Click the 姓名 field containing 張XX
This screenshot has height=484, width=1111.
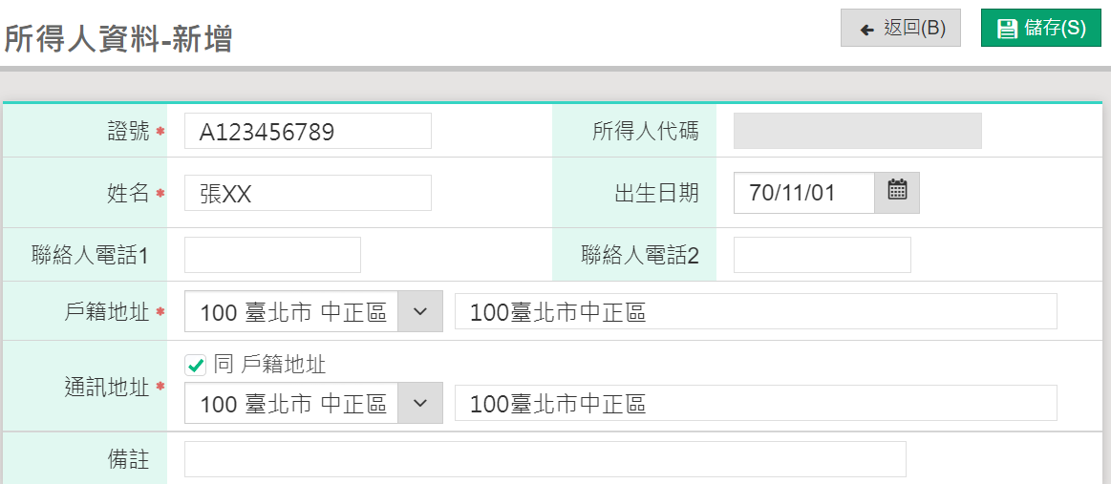tap(307, 193)
